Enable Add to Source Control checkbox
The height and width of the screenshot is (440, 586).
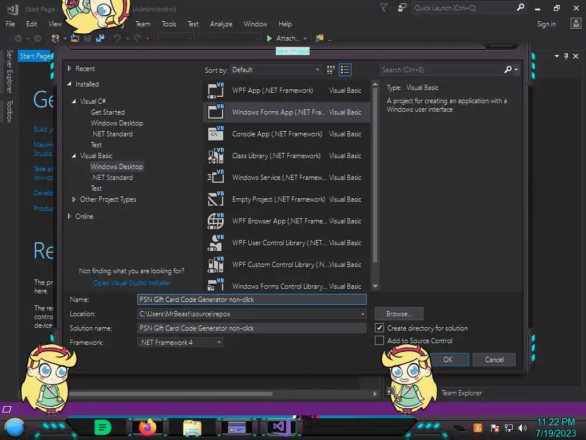coord(379,340)
